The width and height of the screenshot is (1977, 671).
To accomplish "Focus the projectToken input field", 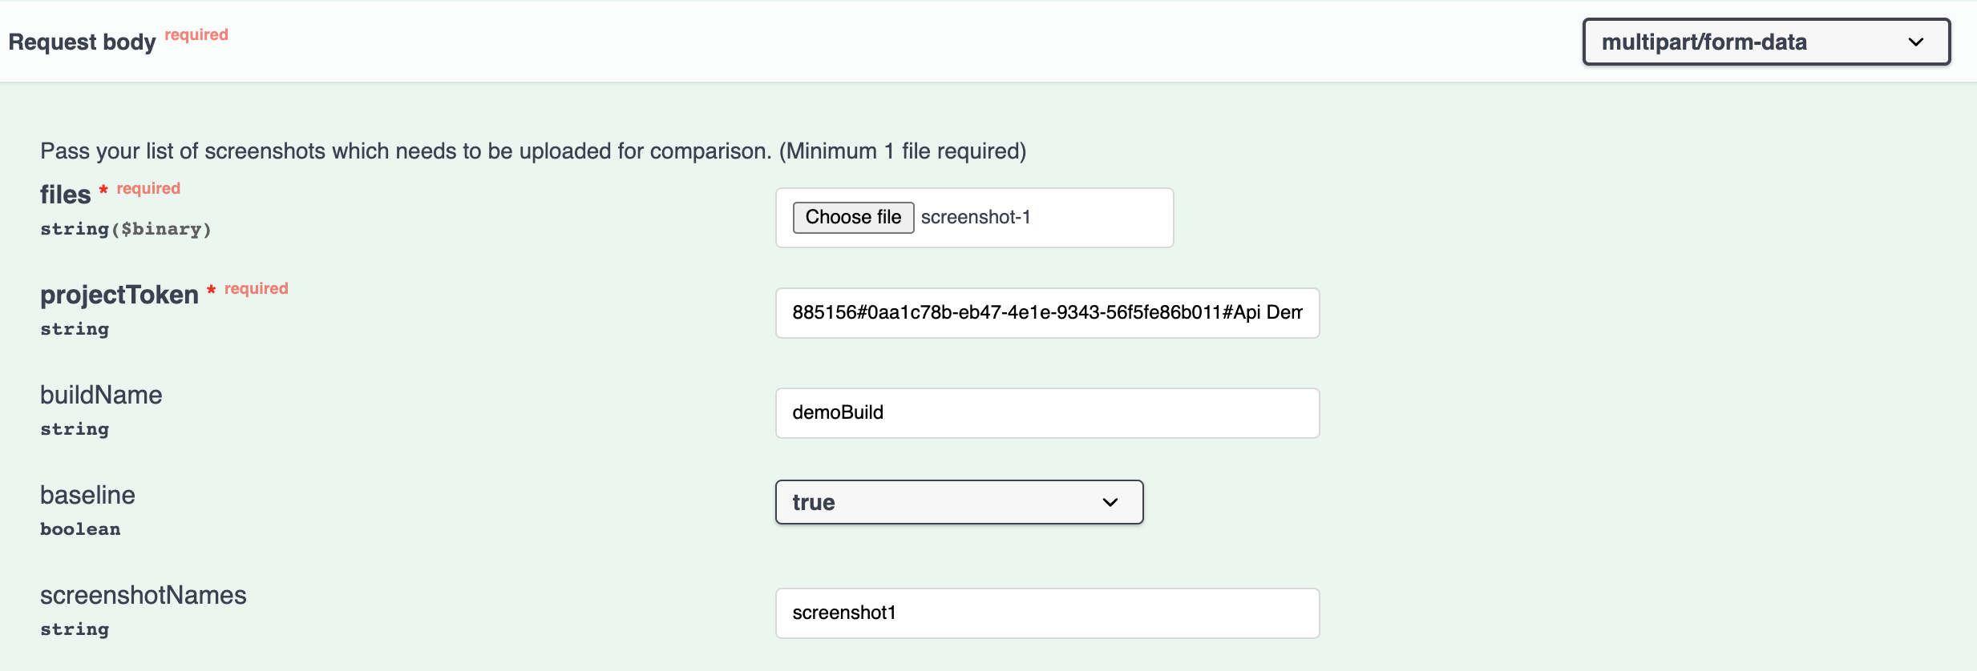I will click(x=1046, y=312).
